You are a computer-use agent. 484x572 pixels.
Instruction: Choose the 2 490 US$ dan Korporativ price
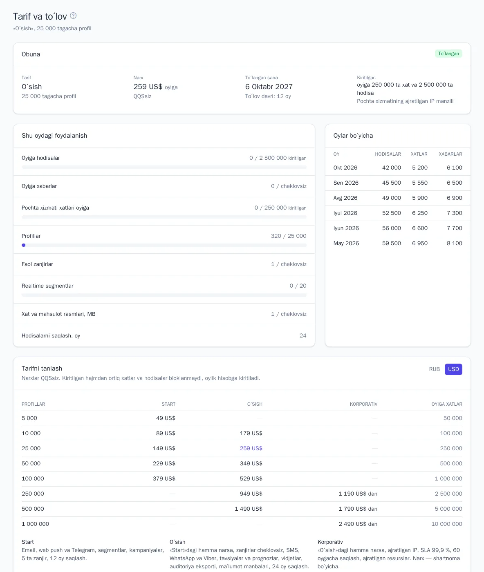[x=358, y=524]
